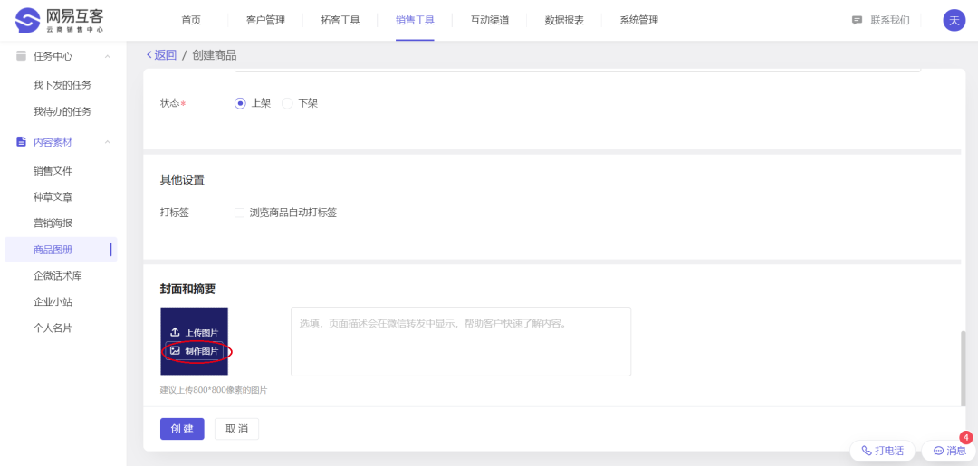This screenshot has width=978, height=466.
Task: Click the 创建商品 breadcrumb text
Action: (214, 55)
